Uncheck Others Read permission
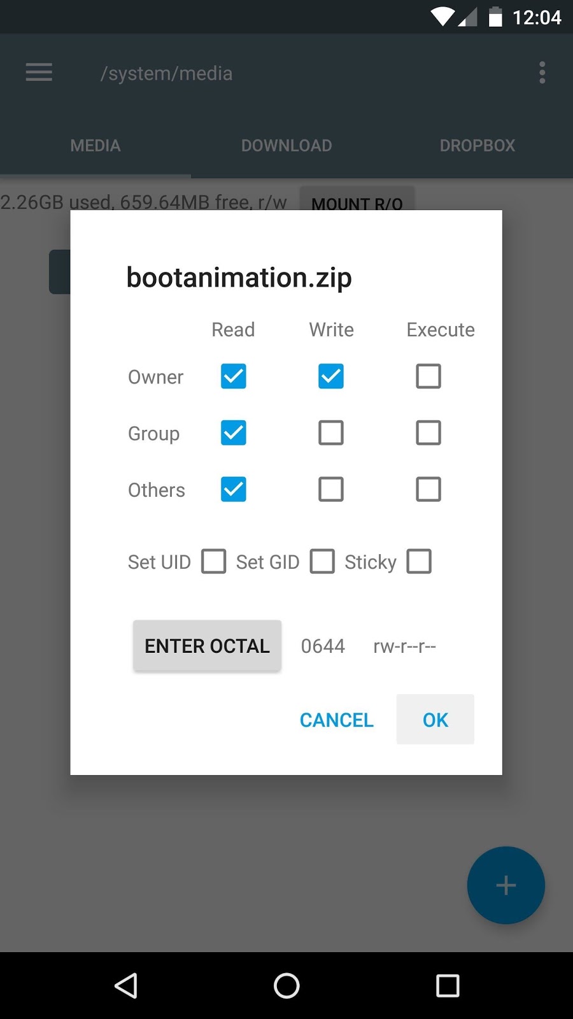This screenshot has width=573, height=1019. pyautogui.click(x=234, y=490)
